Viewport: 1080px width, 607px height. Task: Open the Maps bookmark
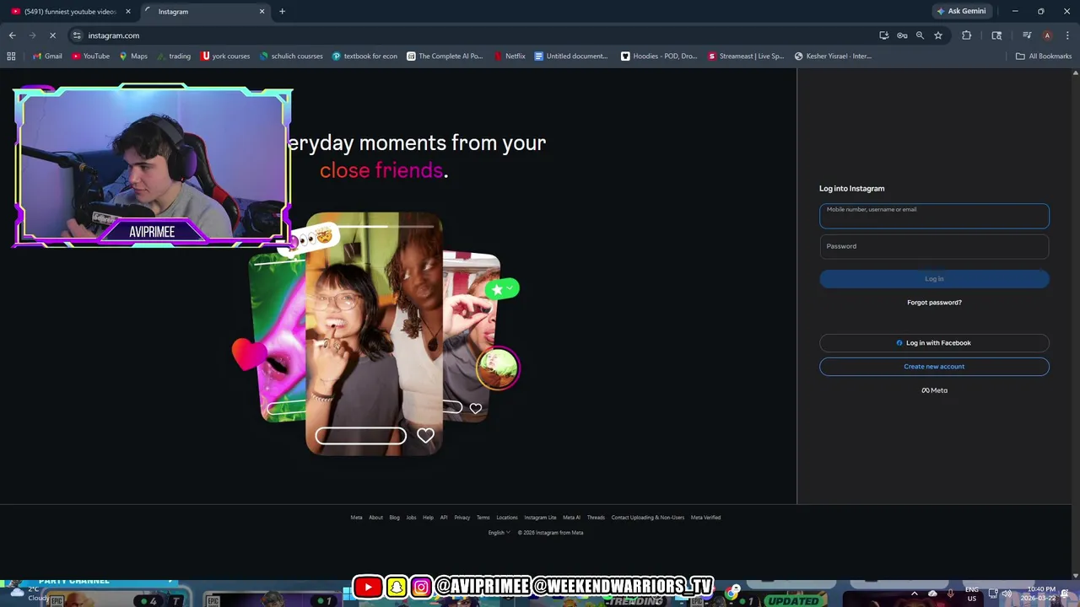pos(133,56)
